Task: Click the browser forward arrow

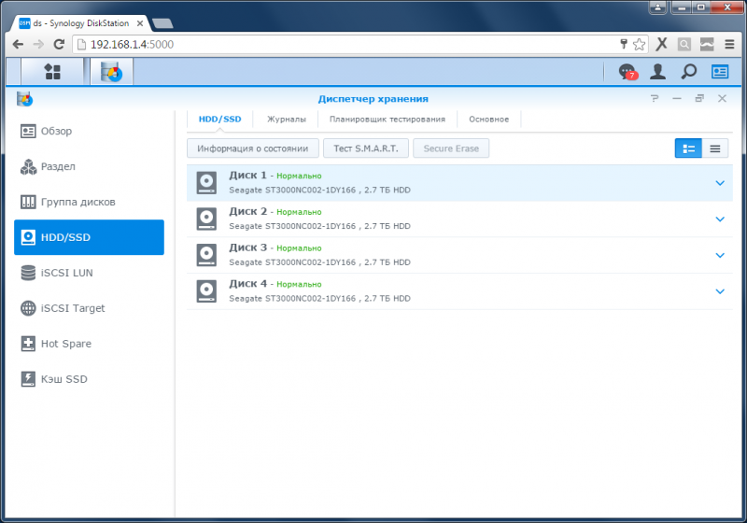Action: (x=38, y=44)
